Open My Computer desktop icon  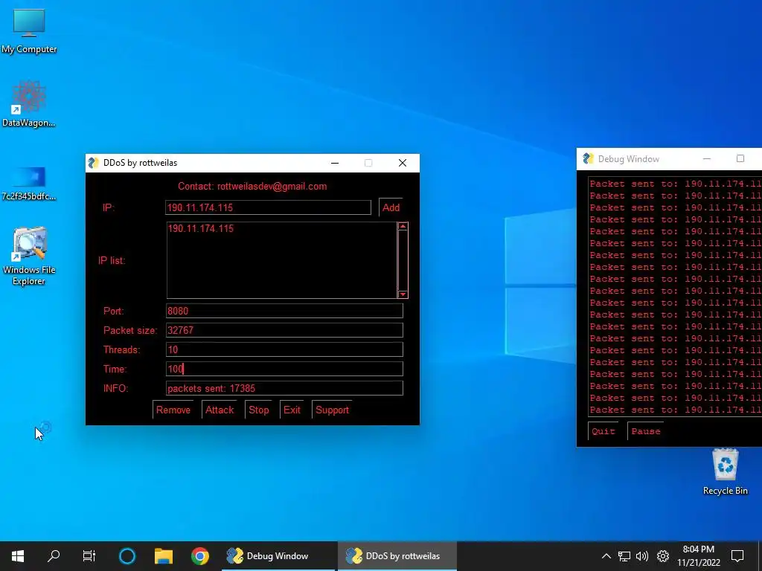(x=29, y=31)
